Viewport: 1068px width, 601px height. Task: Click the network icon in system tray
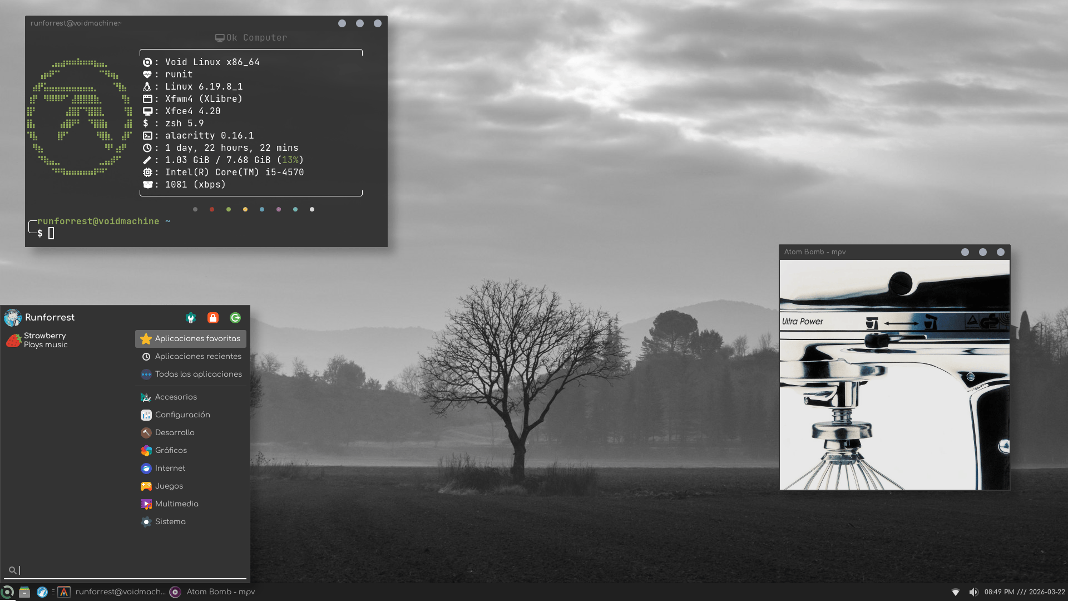point(956,592)
